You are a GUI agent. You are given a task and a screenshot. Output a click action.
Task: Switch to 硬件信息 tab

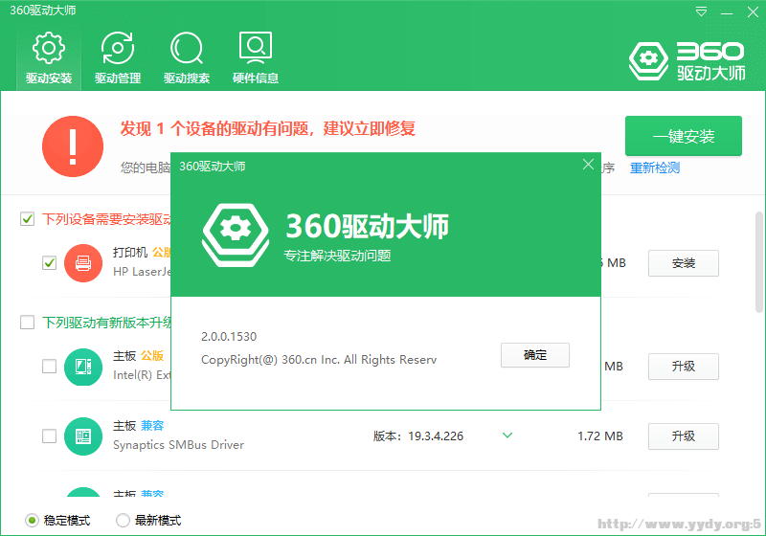coord(256,57)
